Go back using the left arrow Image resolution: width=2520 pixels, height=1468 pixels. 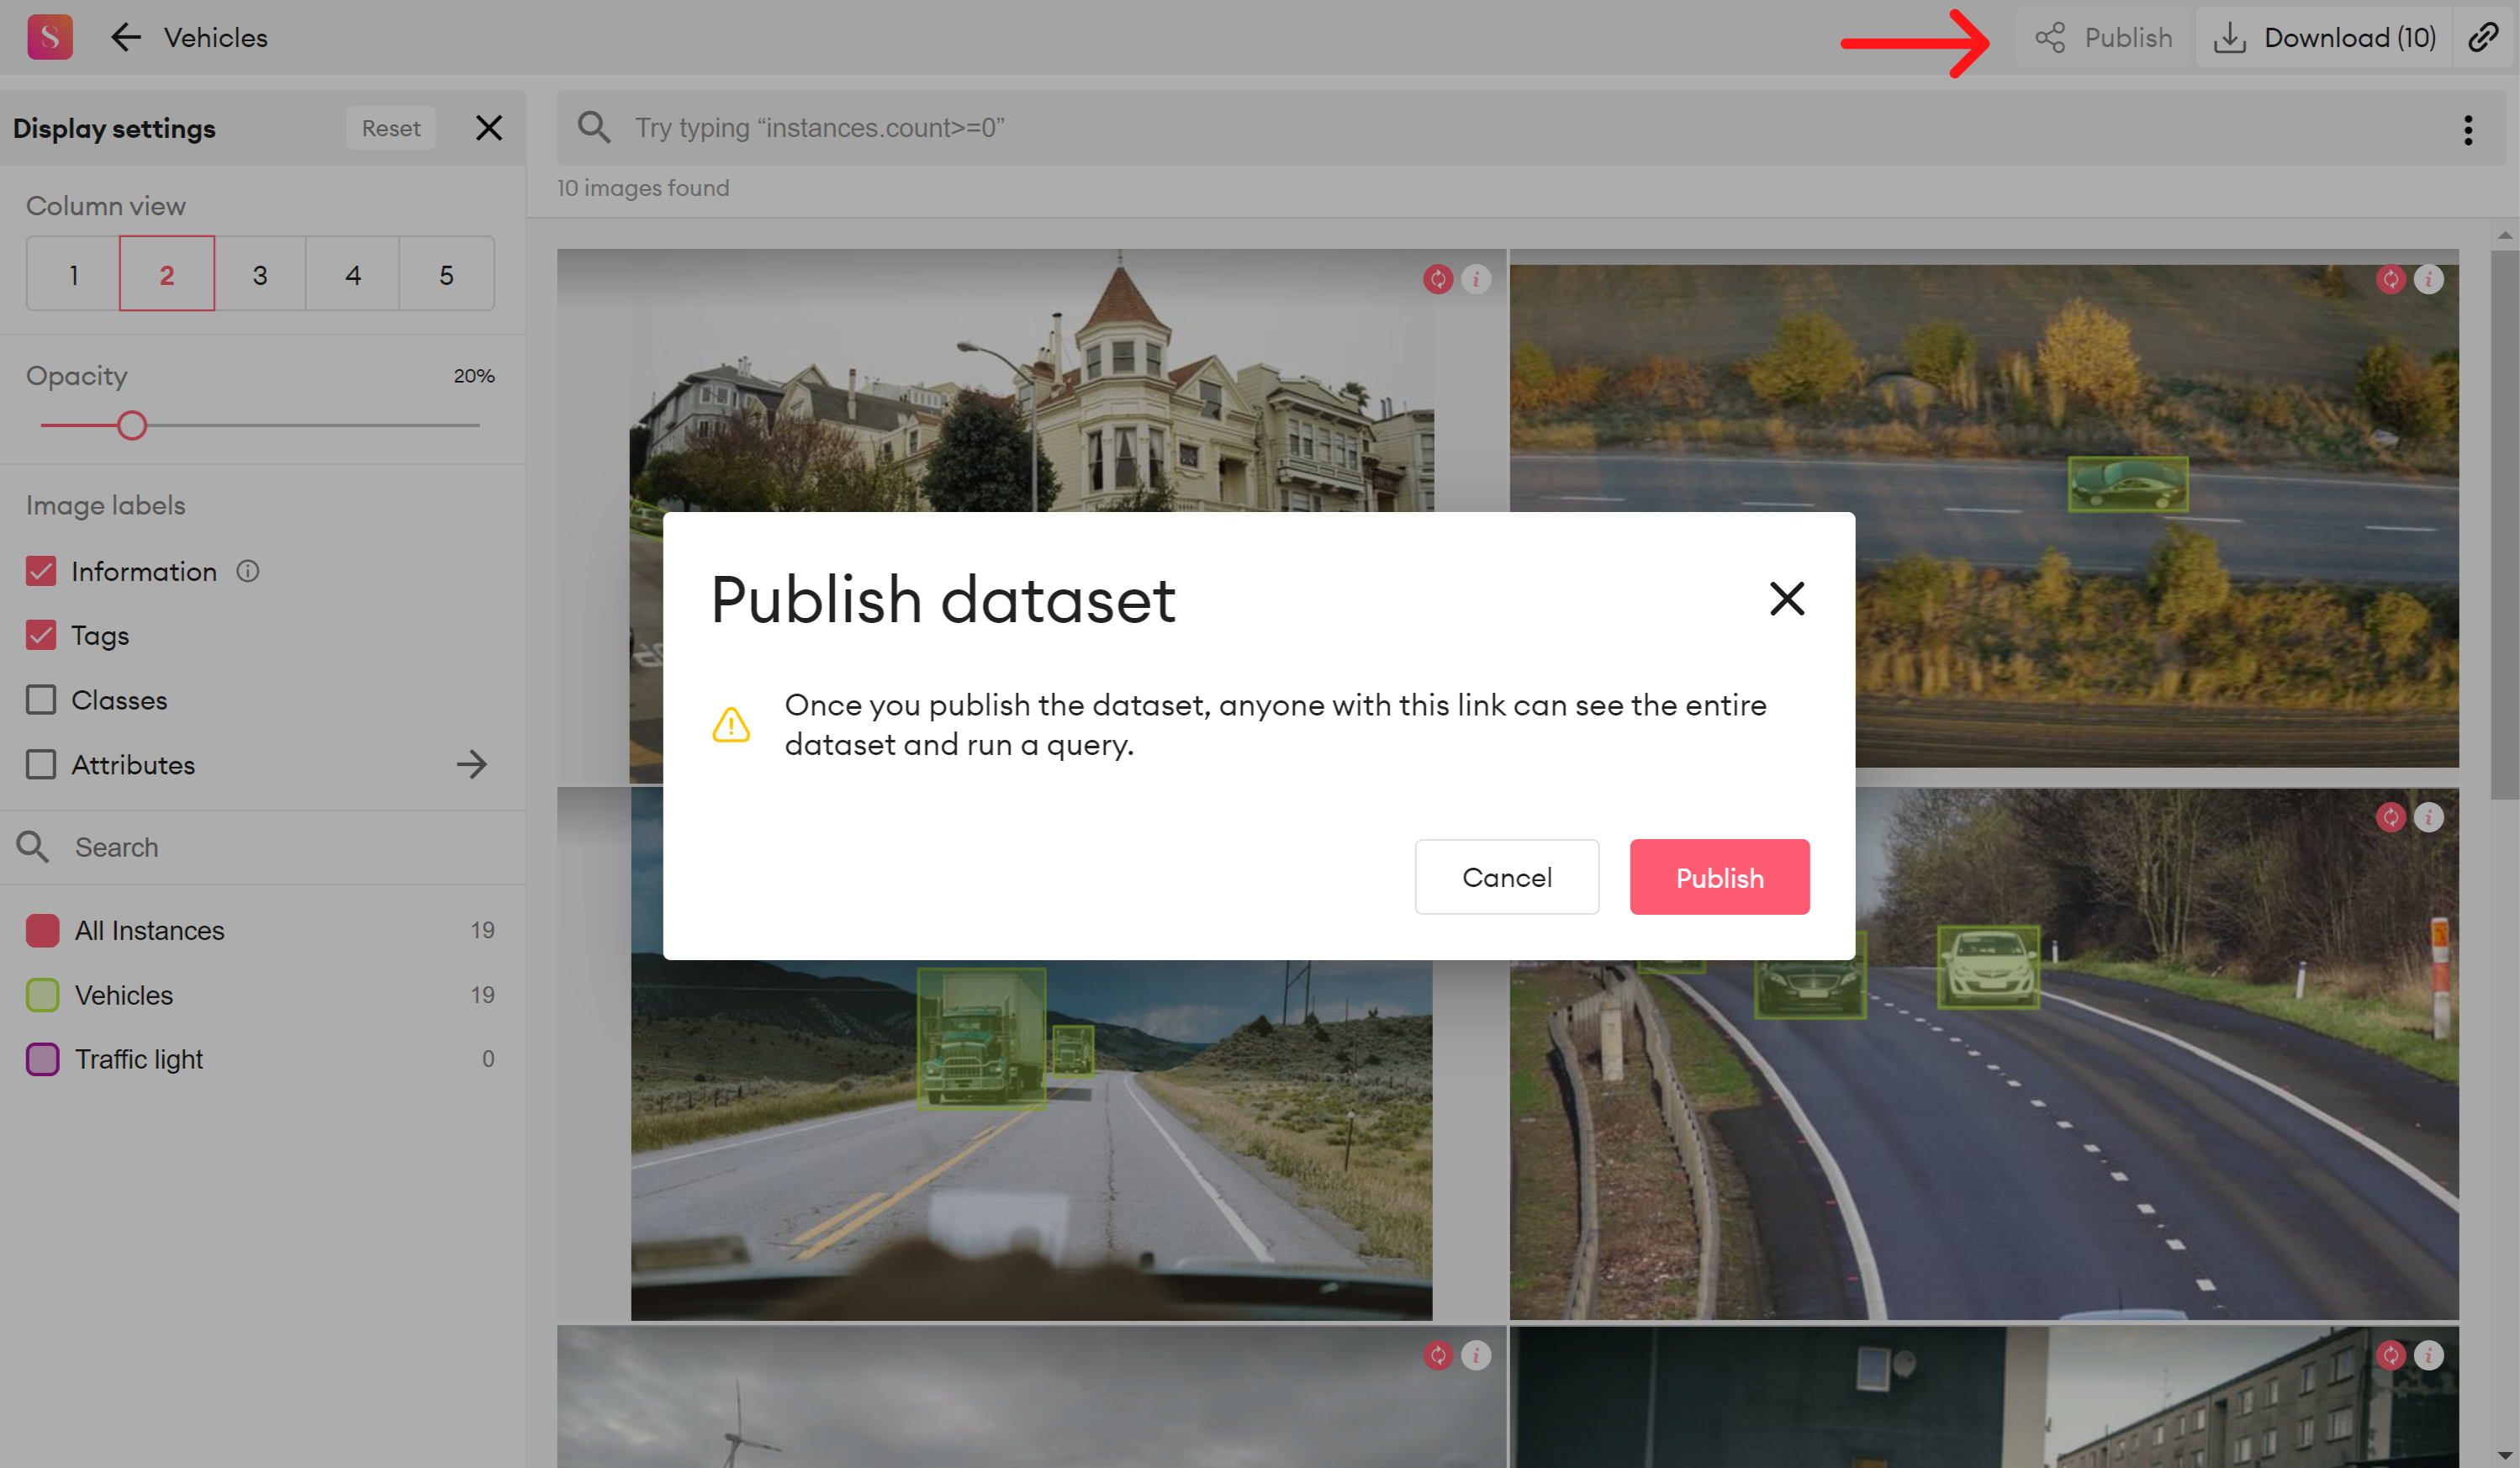pyautogui.click(x=125, y=37)
